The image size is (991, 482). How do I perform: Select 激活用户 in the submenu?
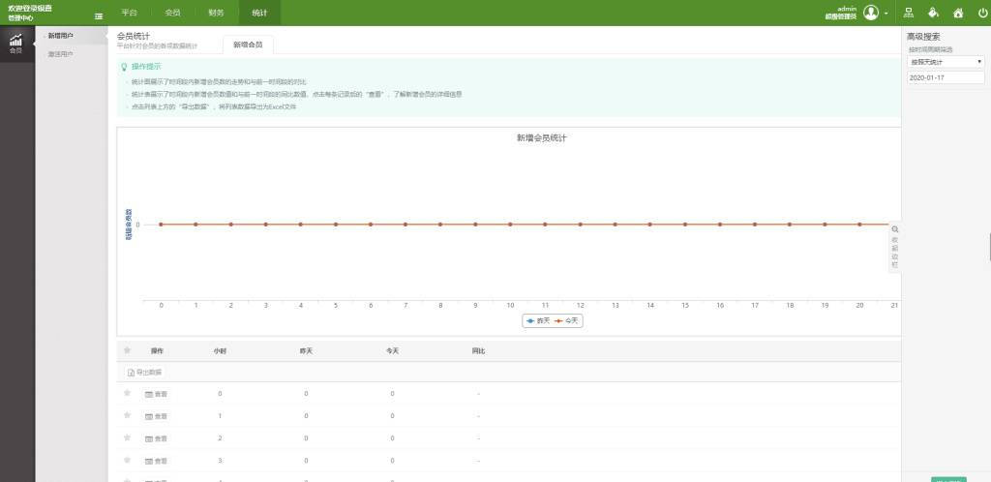[x=61, y=54]
